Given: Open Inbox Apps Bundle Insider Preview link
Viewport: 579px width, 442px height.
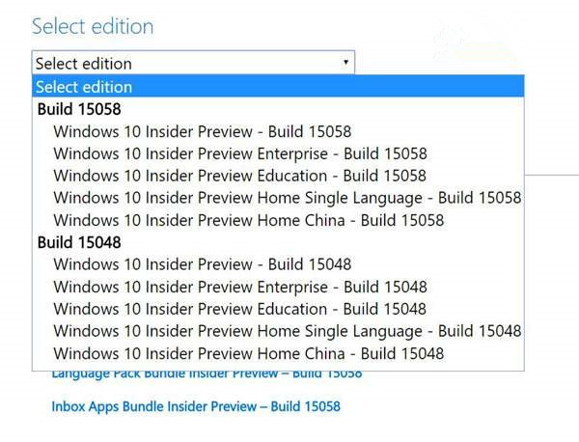Looking at the screenshot, I should point(196,406).
